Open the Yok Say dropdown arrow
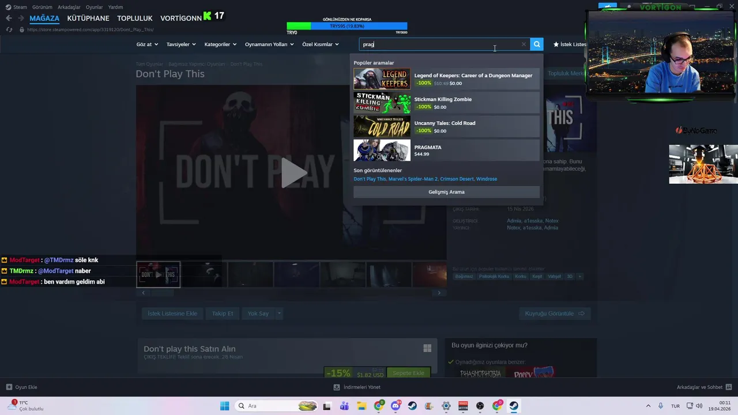 (279, 314)
